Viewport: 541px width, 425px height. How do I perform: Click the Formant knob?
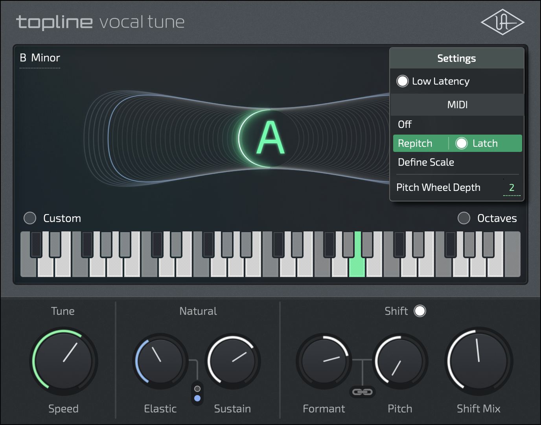[x=324, y=361]
